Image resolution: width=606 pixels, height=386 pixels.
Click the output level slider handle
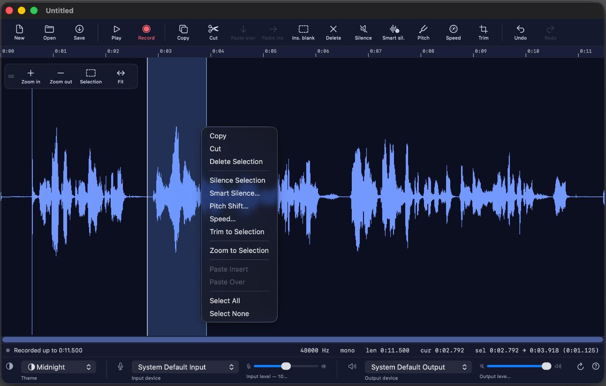pos(546,366)
